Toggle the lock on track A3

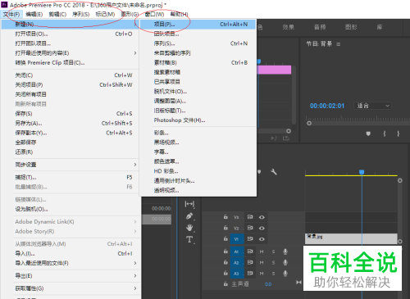225,273
